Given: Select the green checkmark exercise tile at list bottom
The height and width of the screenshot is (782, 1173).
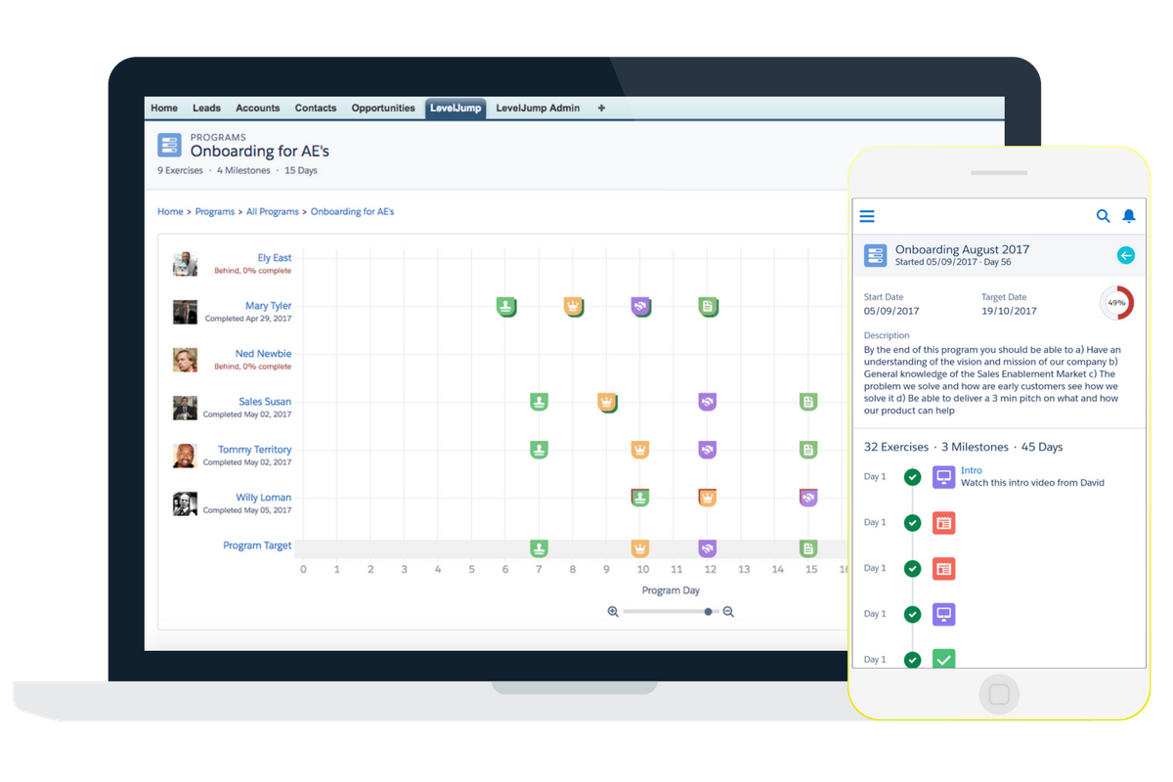Looking at the screenshot, I should coord(943,659).
